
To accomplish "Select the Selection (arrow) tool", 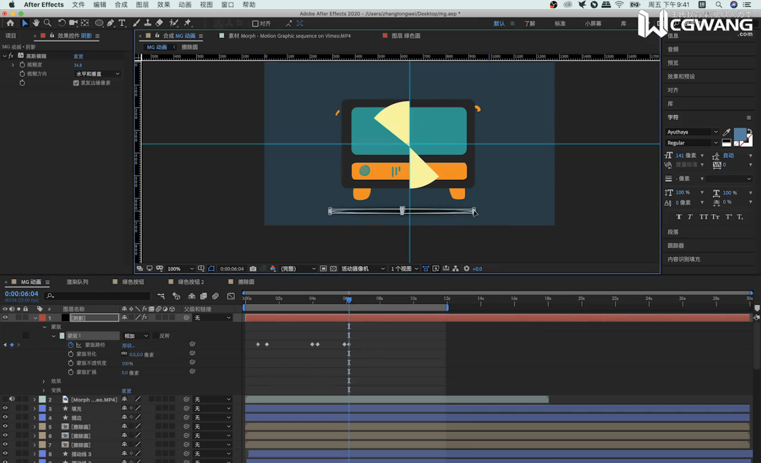I will pos(25,23).
